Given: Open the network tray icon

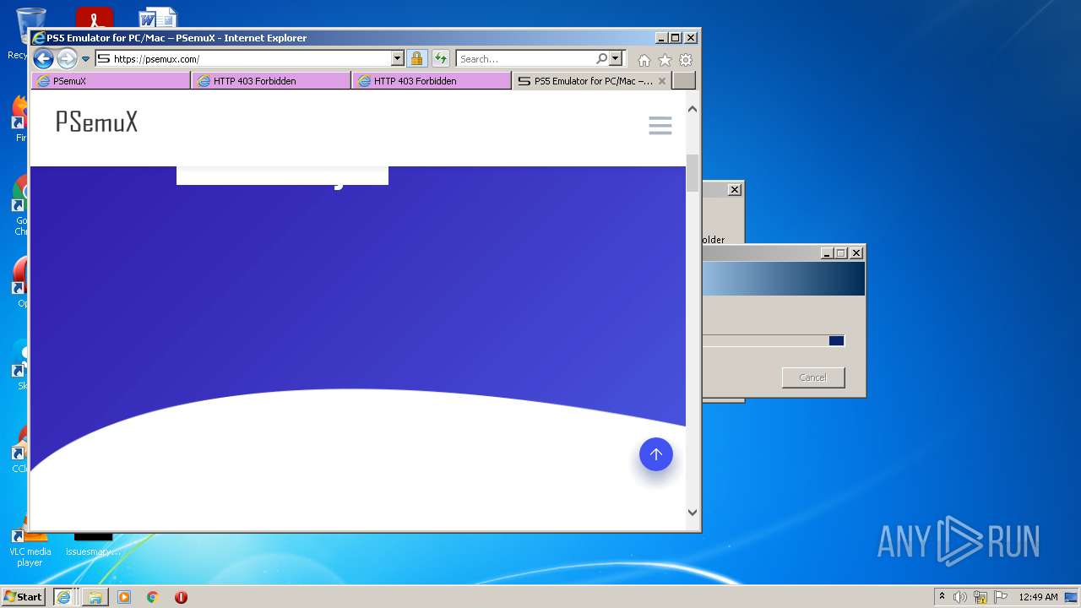Looking at the screenshot, I should click(981, 597).
